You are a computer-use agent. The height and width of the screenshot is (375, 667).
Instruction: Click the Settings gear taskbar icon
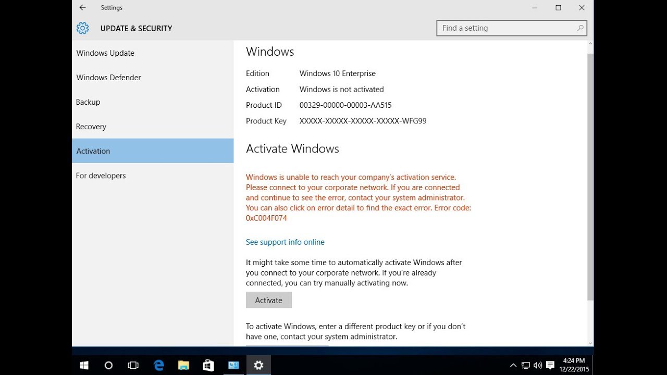pos(258,365)
